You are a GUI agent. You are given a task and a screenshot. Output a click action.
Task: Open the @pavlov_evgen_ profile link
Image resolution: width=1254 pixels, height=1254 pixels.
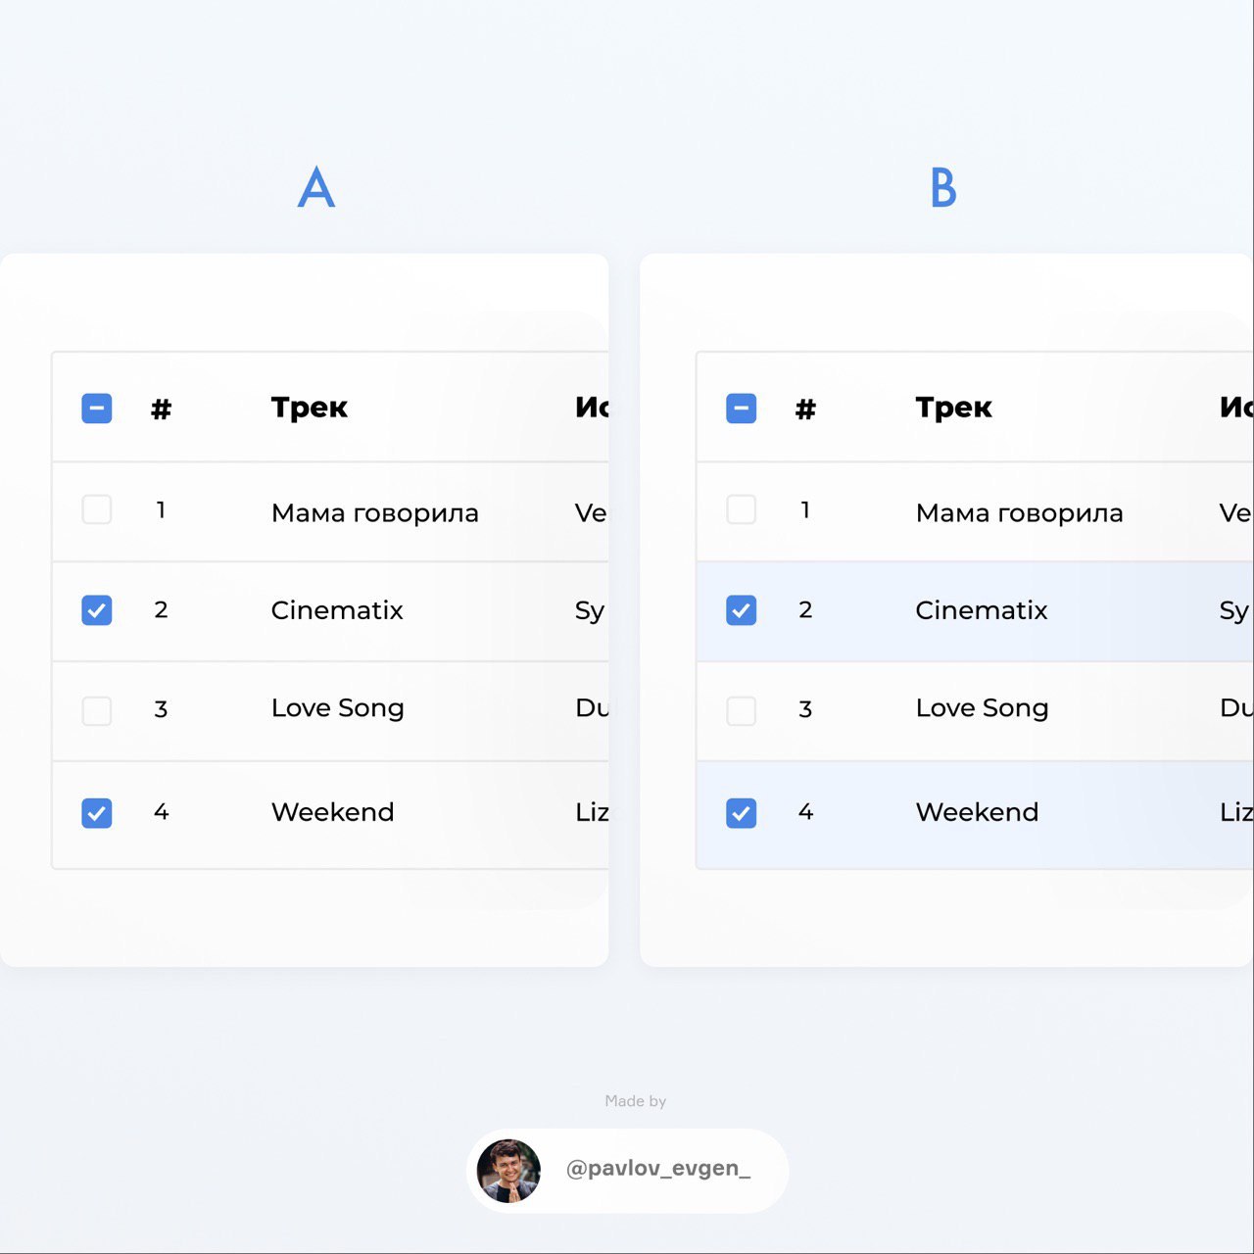(x=658, y=1168)
